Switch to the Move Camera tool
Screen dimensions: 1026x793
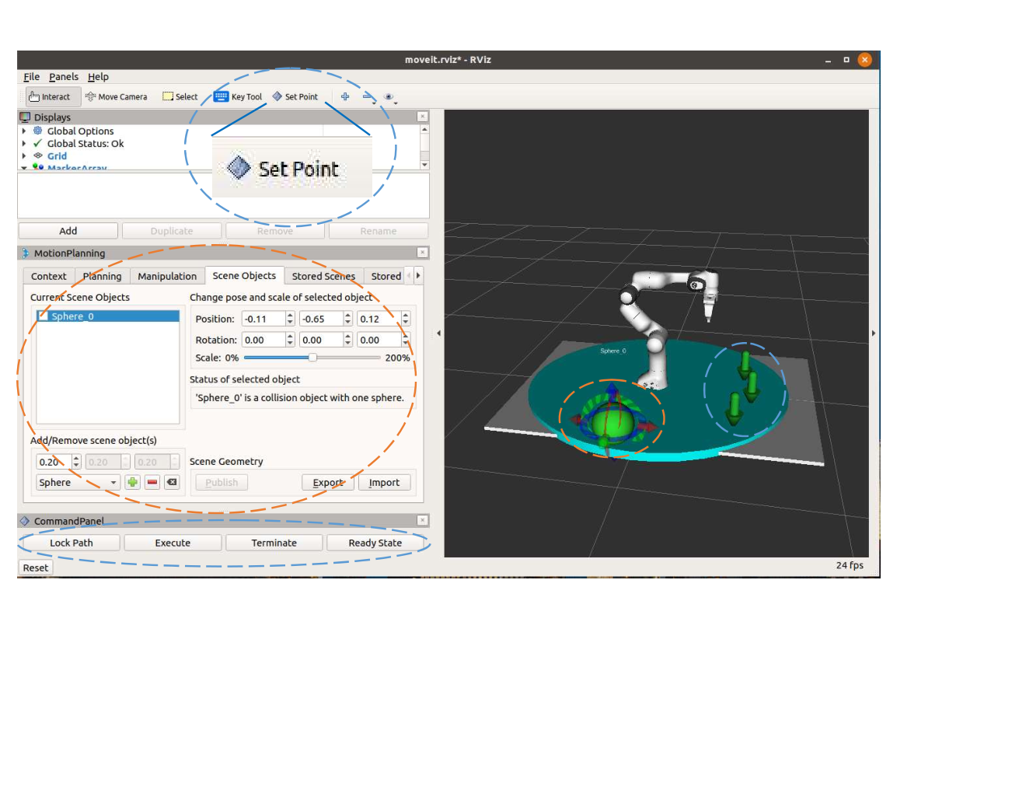116,97
